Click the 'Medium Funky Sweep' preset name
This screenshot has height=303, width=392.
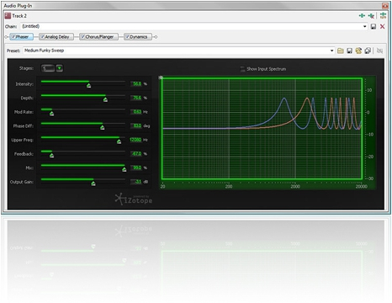coord(44,50)
